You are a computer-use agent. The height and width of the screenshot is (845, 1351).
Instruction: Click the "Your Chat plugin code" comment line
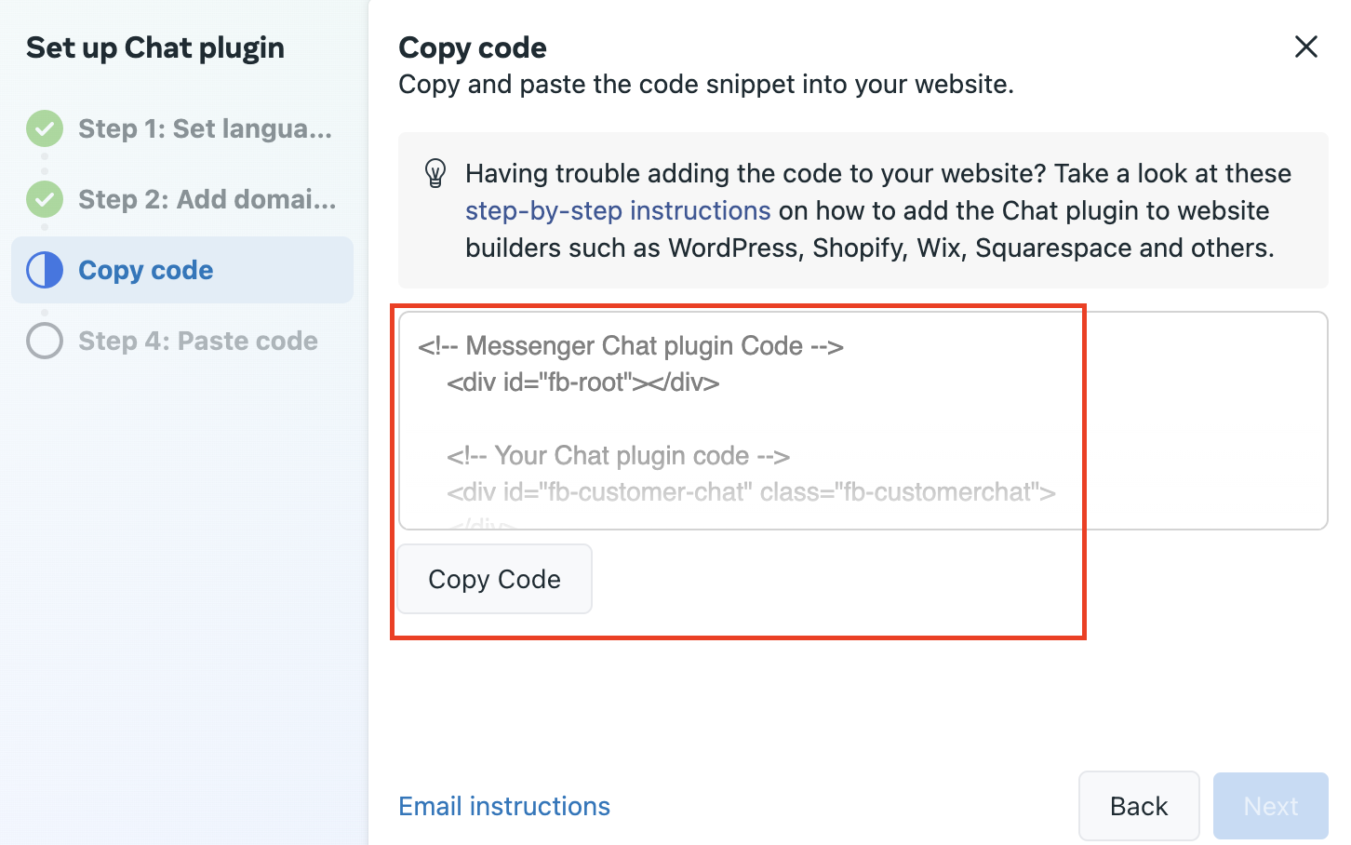(619, 455)
